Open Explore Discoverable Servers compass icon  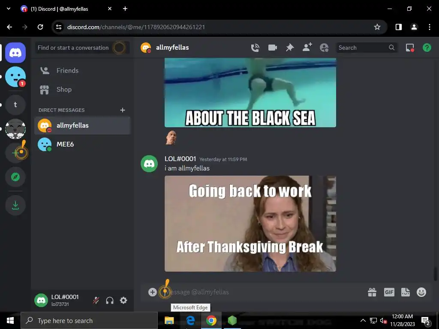[15, 177]
